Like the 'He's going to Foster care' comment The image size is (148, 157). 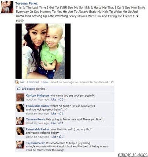click(53, 123)
